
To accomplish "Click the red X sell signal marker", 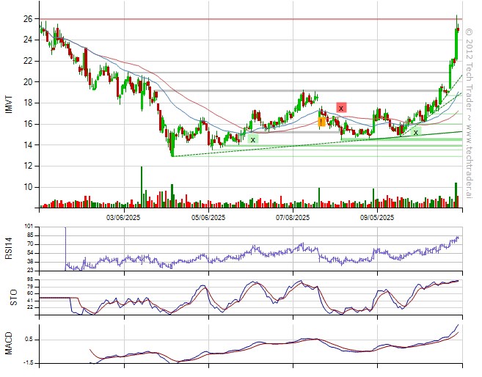I will pos(341,108).
